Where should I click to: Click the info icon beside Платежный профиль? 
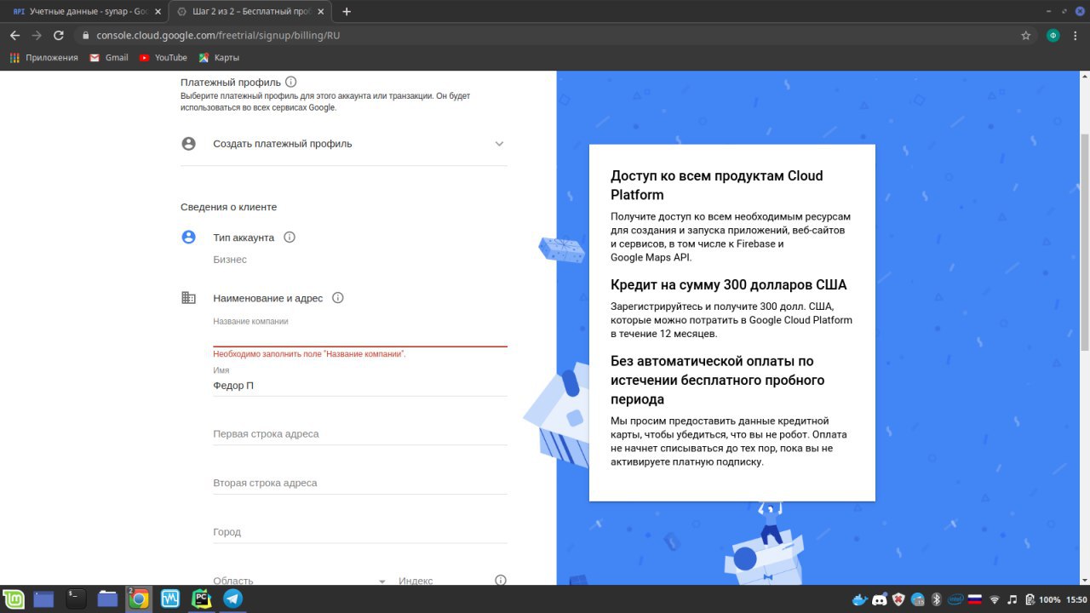290,82
